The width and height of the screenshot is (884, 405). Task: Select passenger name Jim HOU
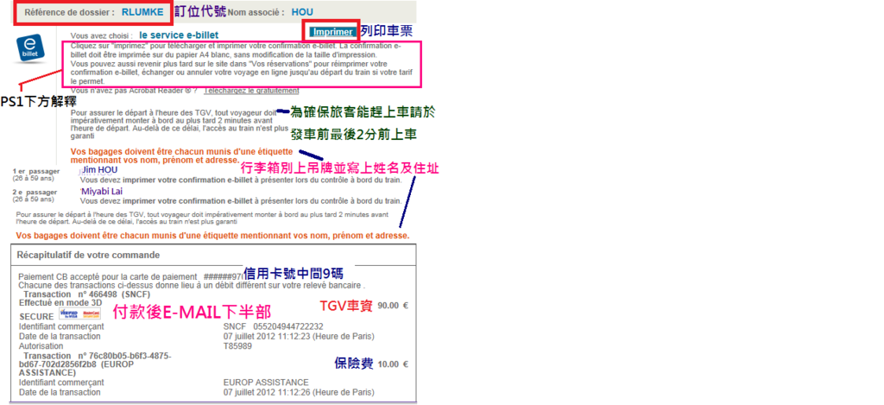click(x=100, y=169)
